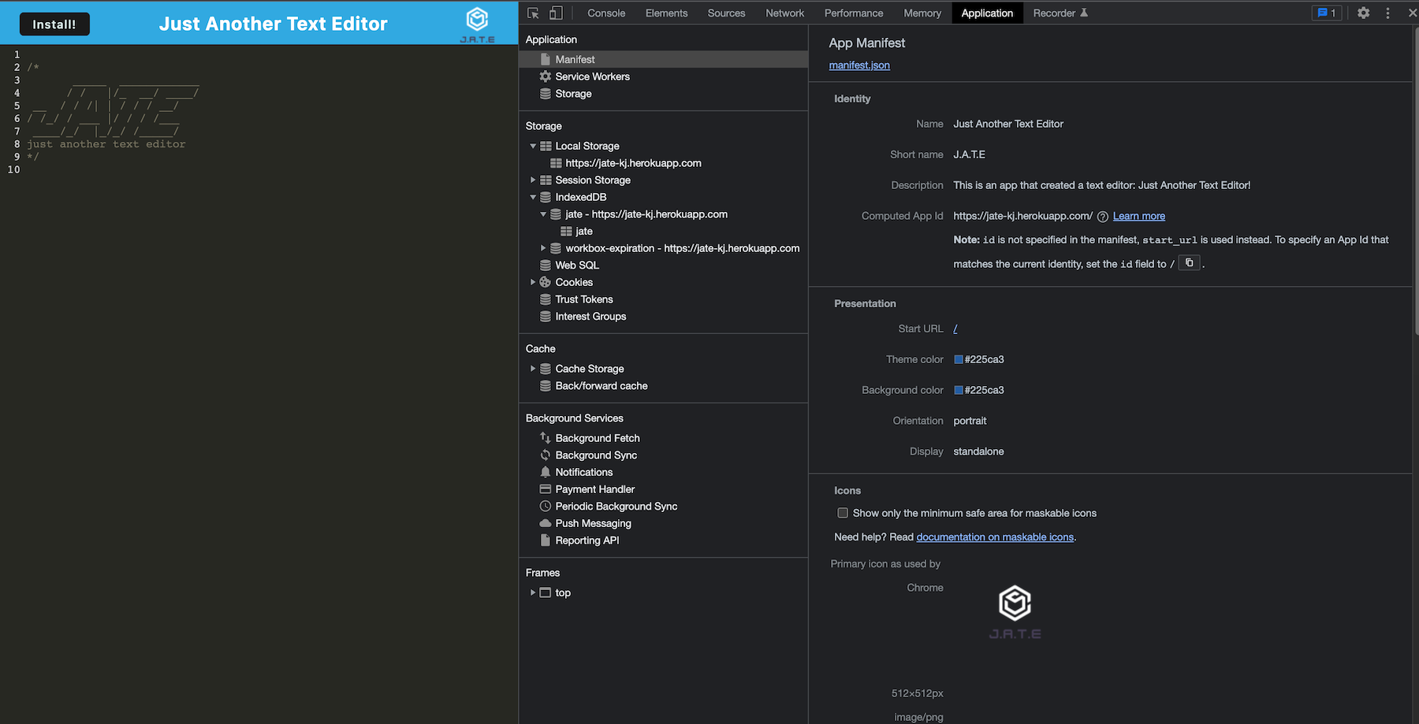Select Service Workers in the sidebar
This screenshot has width=1419, height=724.
point(592,76)
